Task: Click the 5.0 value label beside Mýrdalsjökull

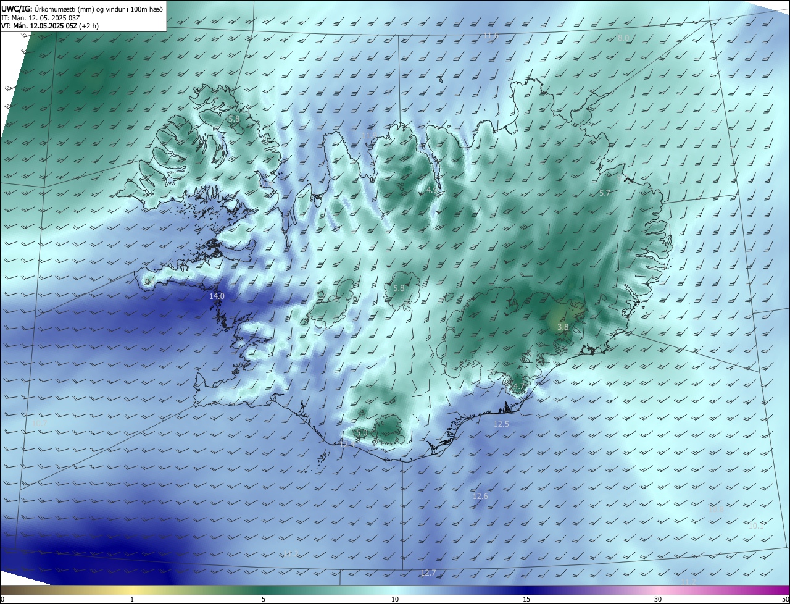Action: pyautogui.click(x=362, y=433)
